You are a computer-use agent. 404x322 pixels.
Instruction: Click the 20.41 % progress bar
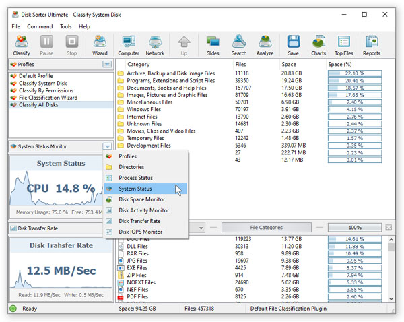coord(355,81)
